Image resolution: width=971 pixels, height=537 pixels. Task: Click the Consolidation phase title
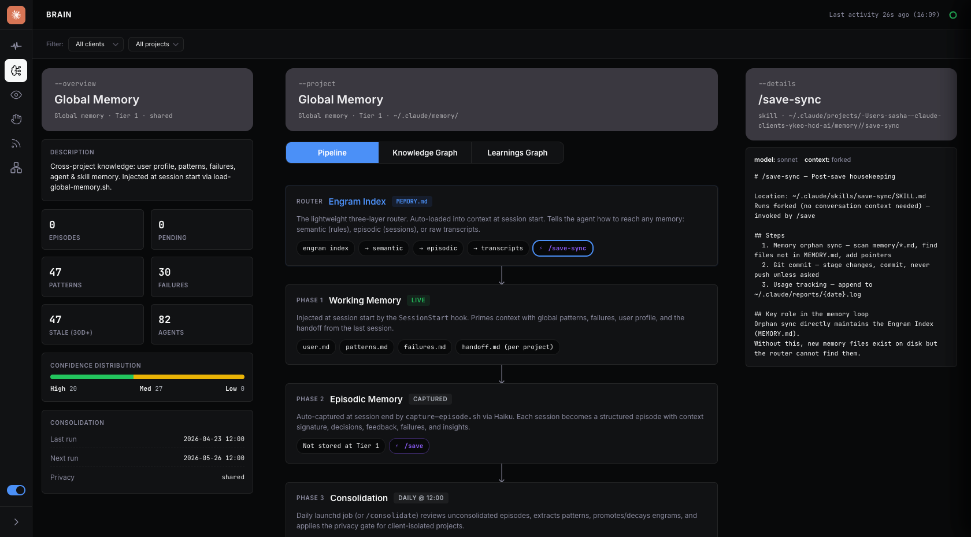click(359, 498)
